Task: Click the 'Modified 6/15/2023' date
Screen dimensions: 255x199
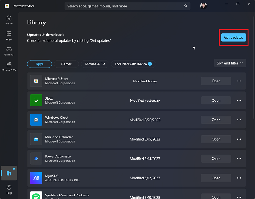Action: coord(145,139)
